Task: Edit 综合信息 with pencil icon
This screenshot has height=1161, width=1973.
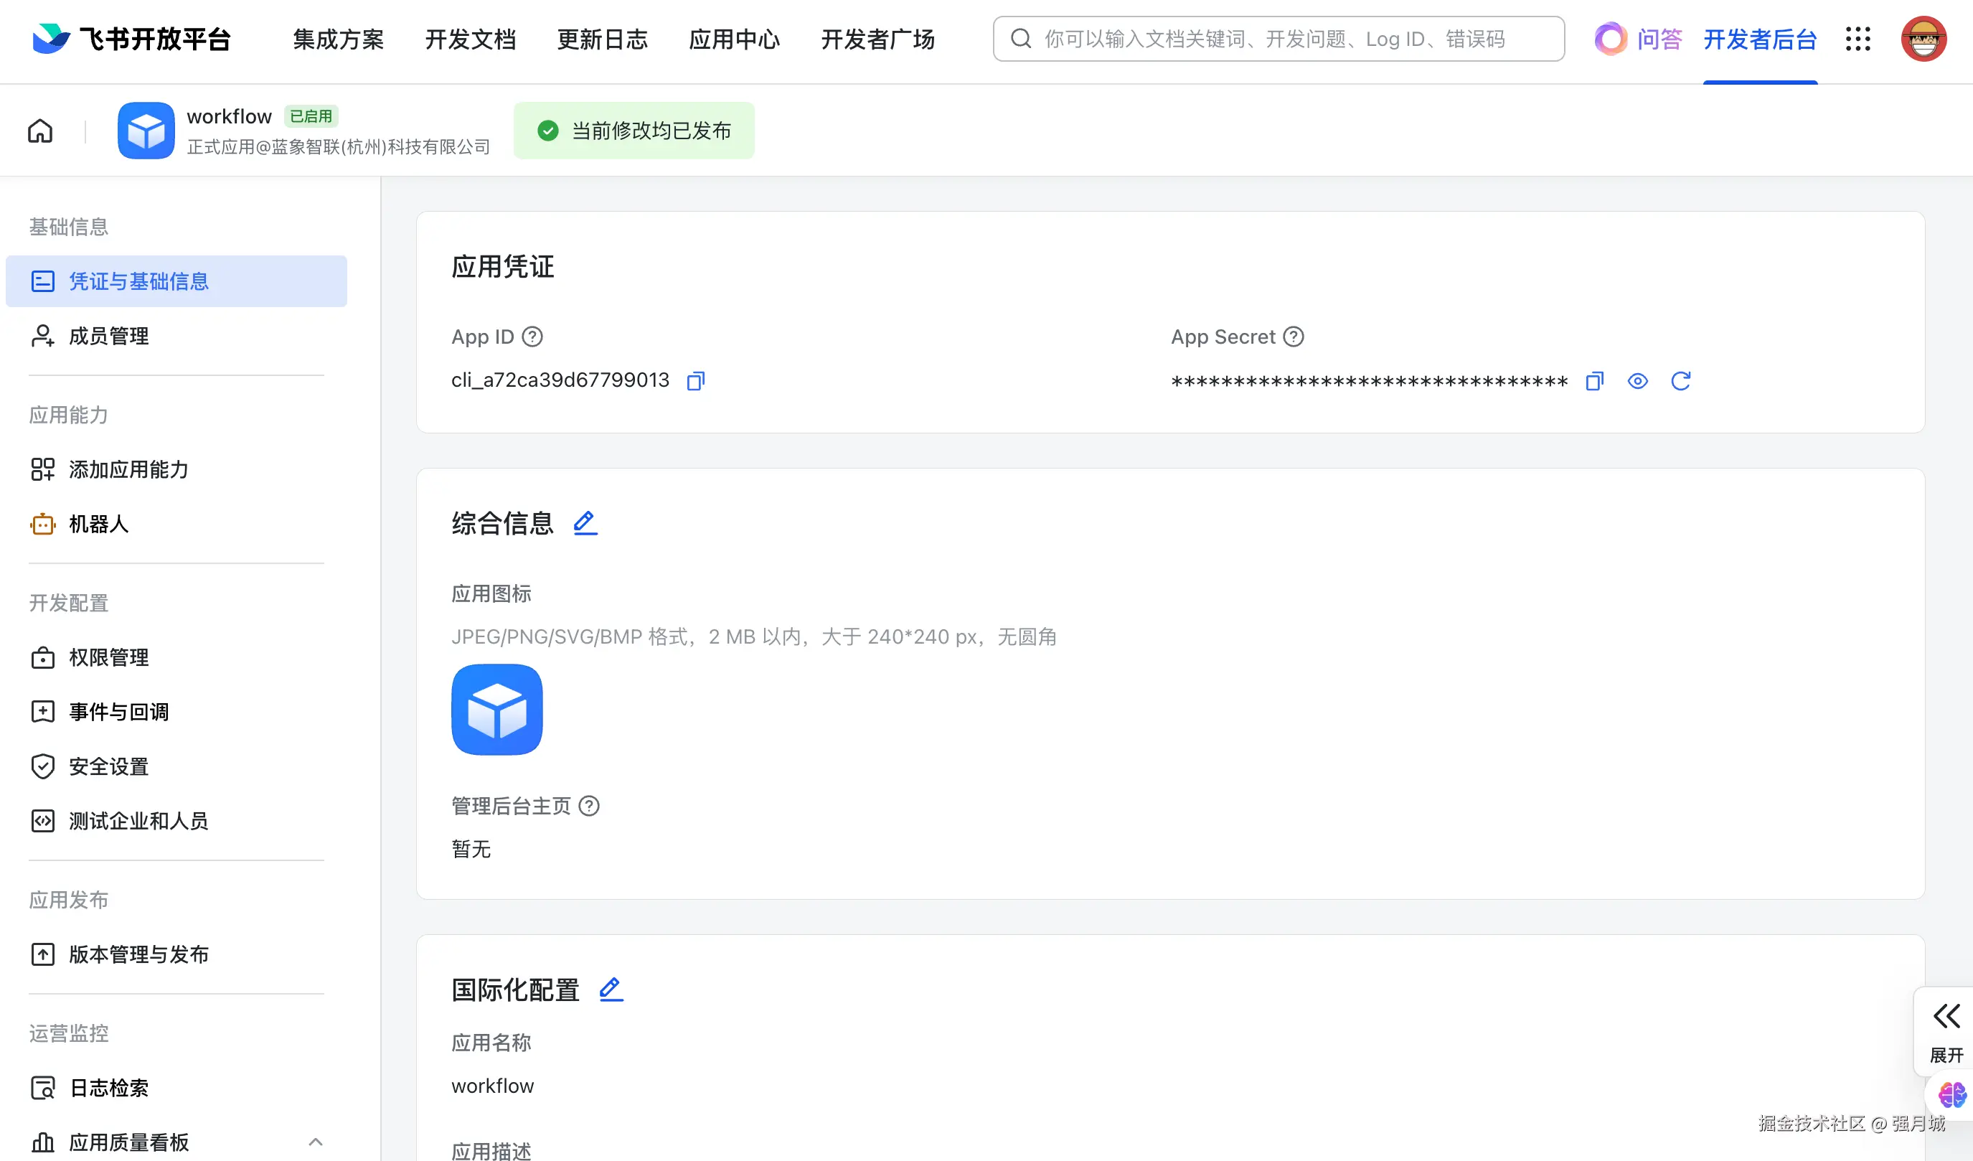Action: coord(585,523)
